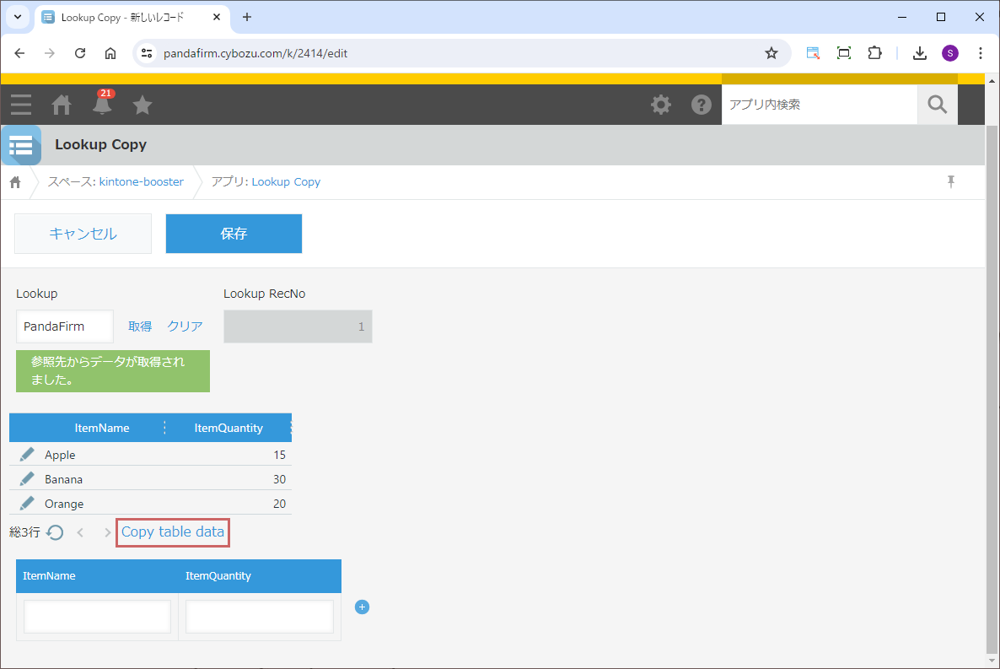
Task: Open favorites star in header
Action: point(142,105)
